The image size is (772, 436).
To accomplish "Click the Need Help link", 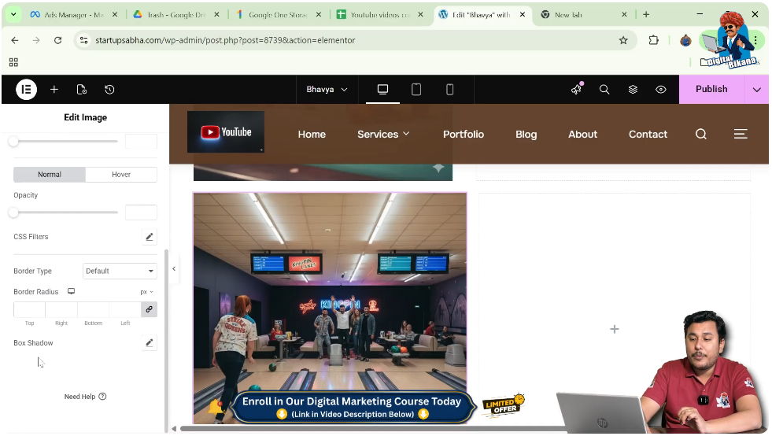I will (x=85, y=397).
